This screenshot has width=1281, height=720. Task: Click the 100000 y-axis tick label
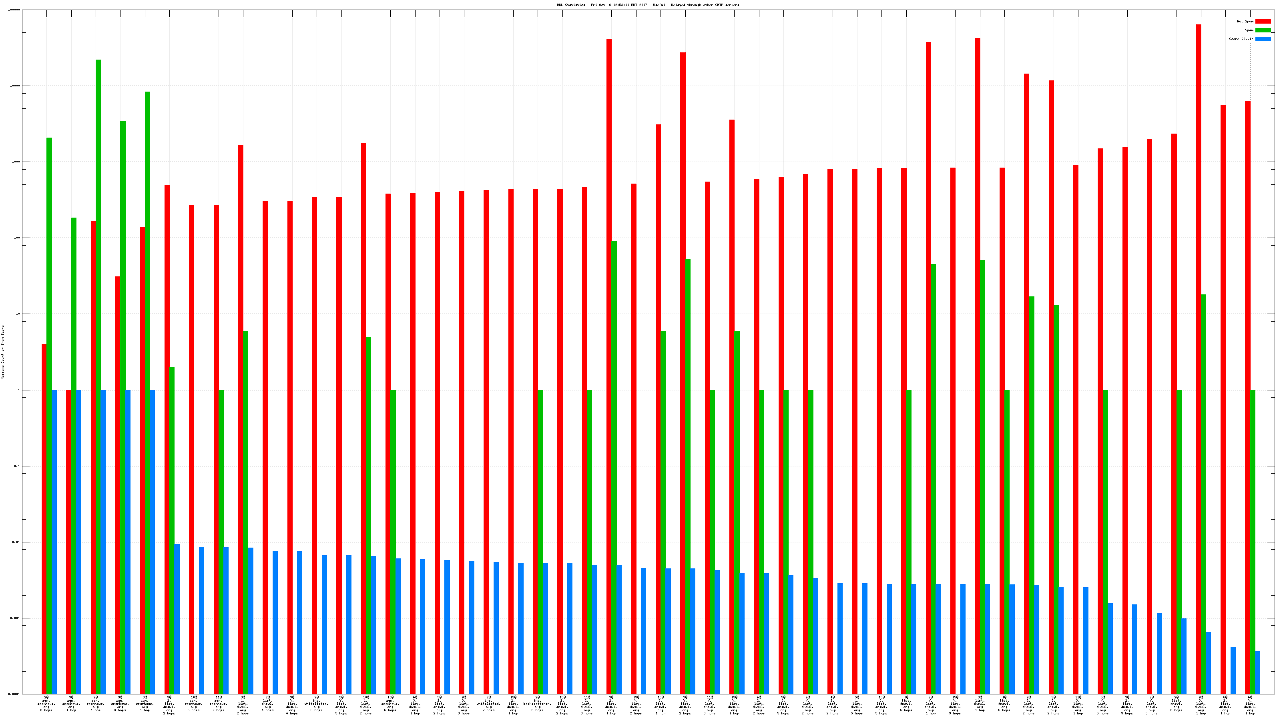tap(14, 10)
